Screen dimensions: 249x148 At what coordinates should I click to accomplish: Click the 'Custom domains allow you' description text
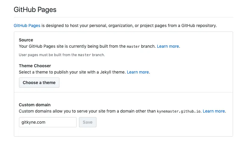(87, 111)
